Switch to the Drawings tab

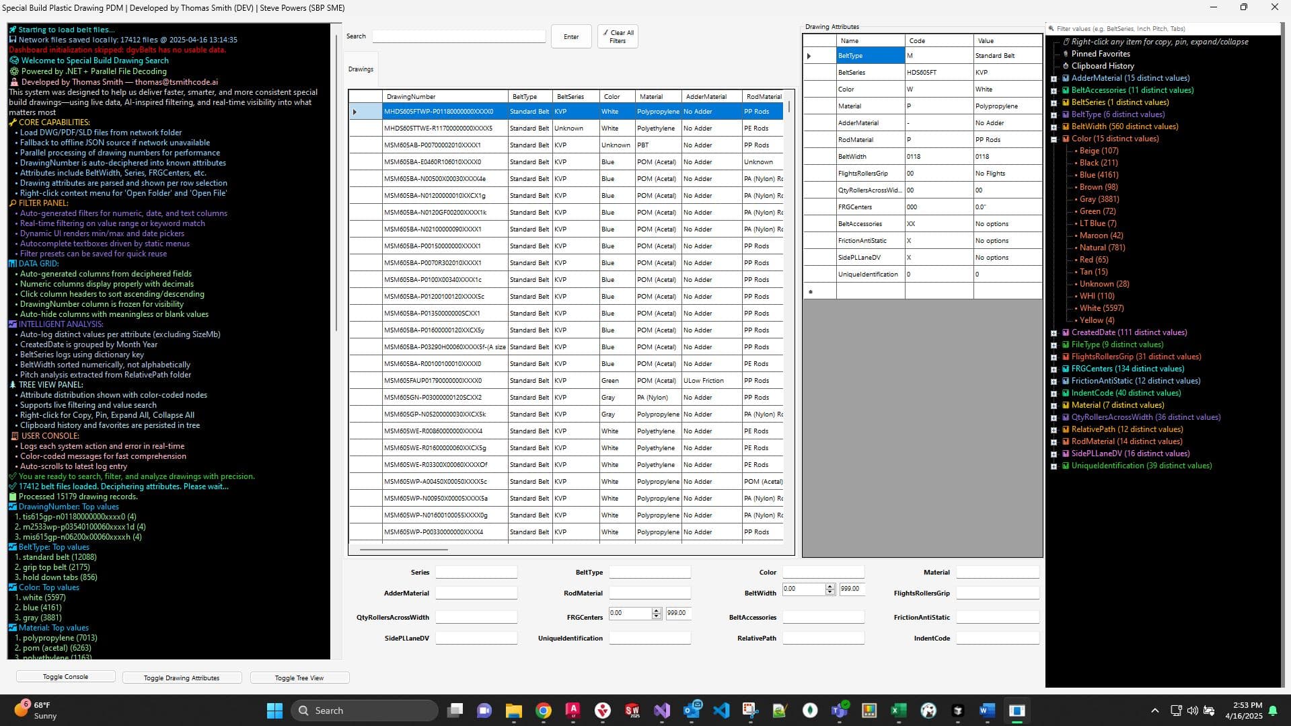click(x=361, y=68)
